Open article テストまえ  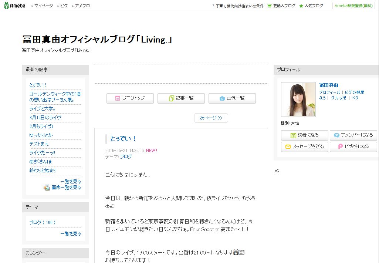[x=39, y=144]
